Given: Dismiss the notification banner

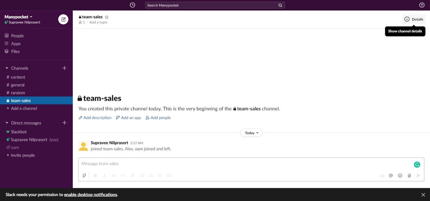Looking at the screenshot, I should 423,195.
